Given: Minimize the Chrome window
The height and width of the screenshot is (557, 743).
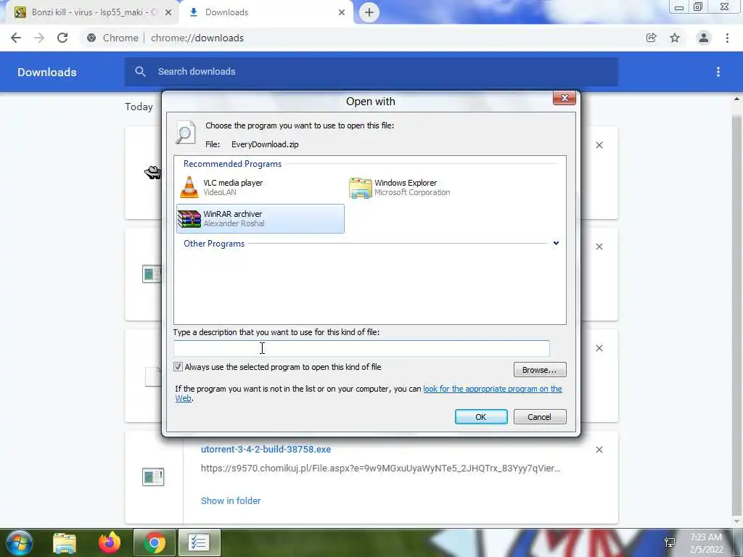Looking at the screenshot, I should [679, 7].
